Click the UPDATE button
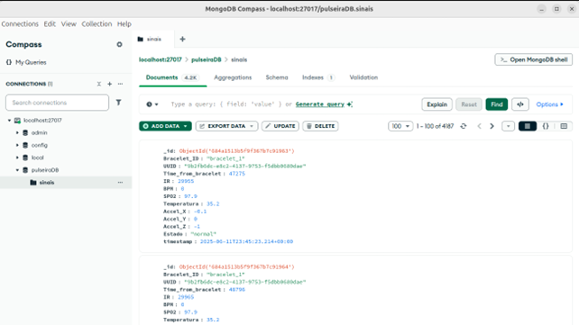Viewport: 579px width, 325px height. click(280, 126)
